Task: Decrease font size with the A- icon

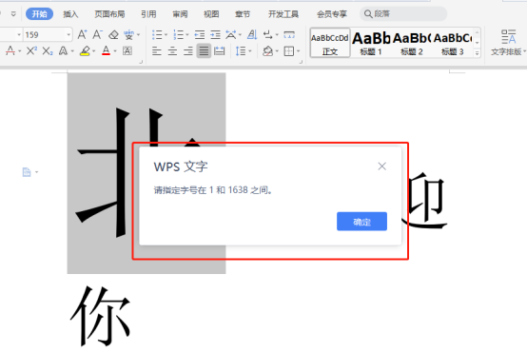Action: tap(97, 34)
